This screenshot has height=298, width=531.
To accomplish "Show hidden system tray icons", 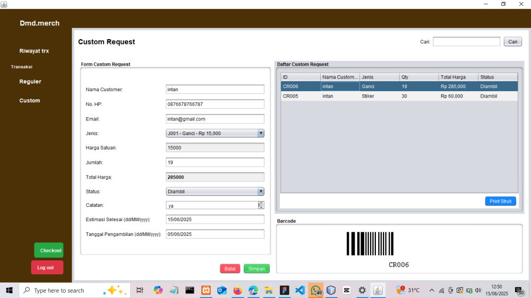I will (x=432, y=290).
